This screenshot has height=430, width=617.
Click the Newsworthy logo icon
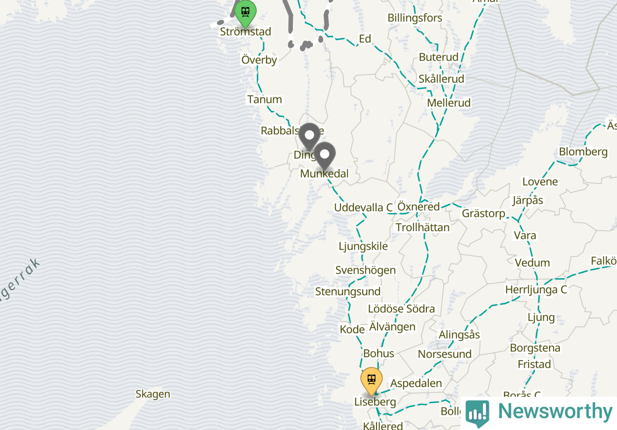(477, 413)
